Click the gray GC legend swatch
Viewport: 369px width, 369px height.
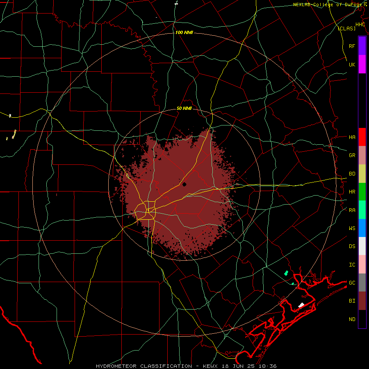point(362,282)
